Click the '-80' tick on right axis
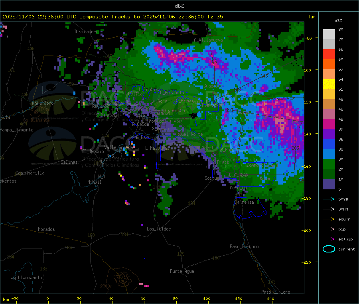 [308, 38]
